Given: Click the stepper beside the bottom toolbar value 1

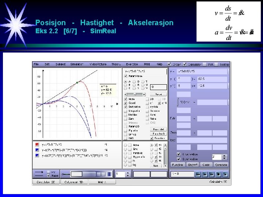Looking at the screenshot, I should point(128,174).
